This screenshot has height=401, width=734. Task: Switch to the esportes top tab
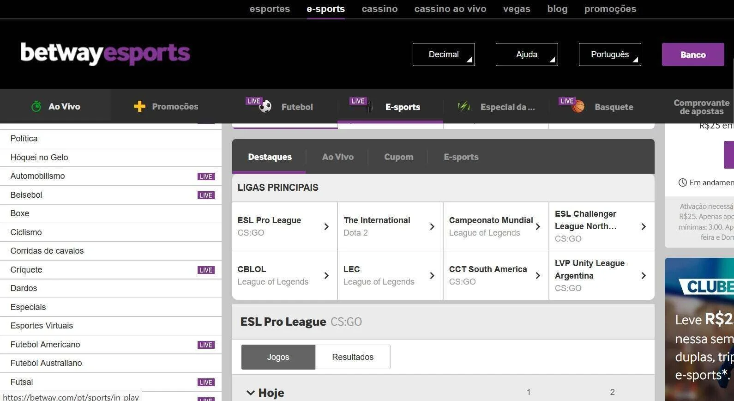(x=270, y=9)
